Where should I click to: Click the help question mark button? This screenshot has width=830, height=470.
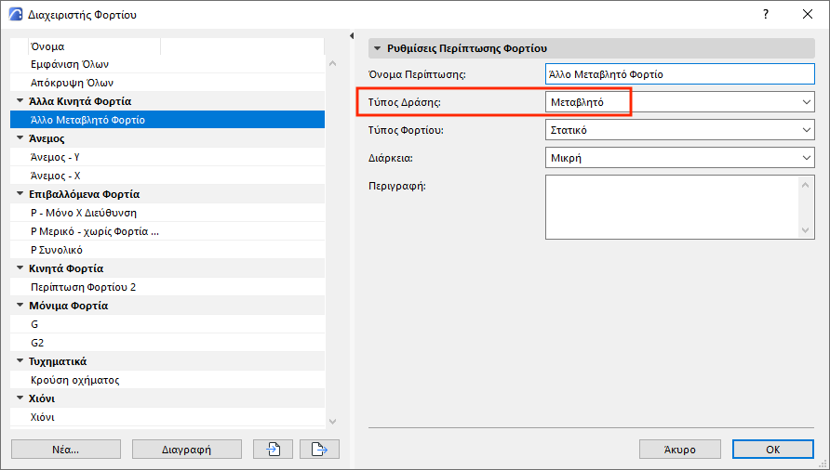[765, 14]
